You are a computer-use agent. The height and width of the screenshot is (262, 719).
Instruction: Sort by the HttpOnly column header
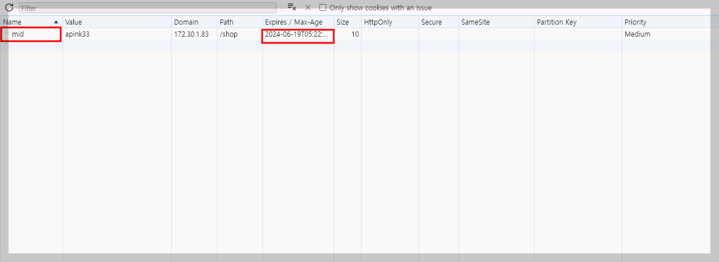(x=390, y=22)
